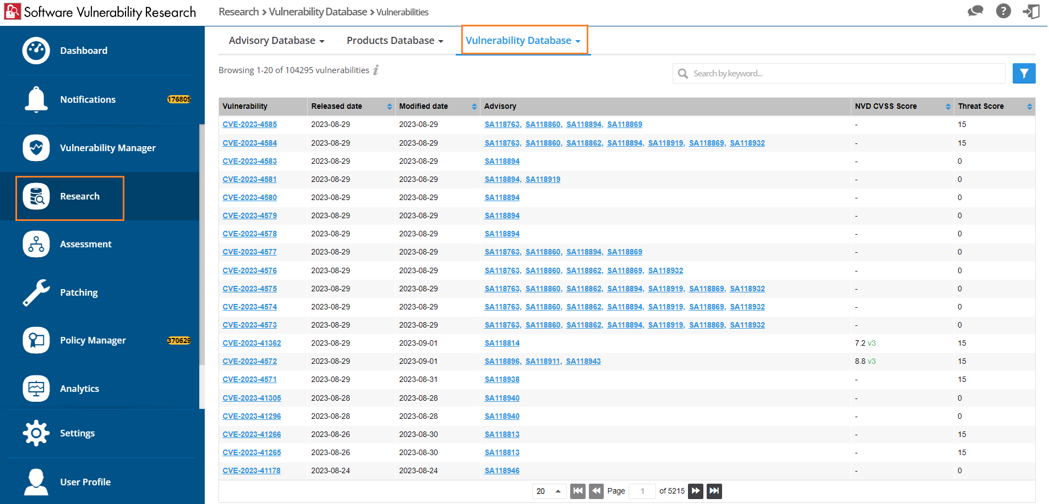Click 'Browsing 1-20 of 104295 vulnerabilities' text

pos(294,70)
